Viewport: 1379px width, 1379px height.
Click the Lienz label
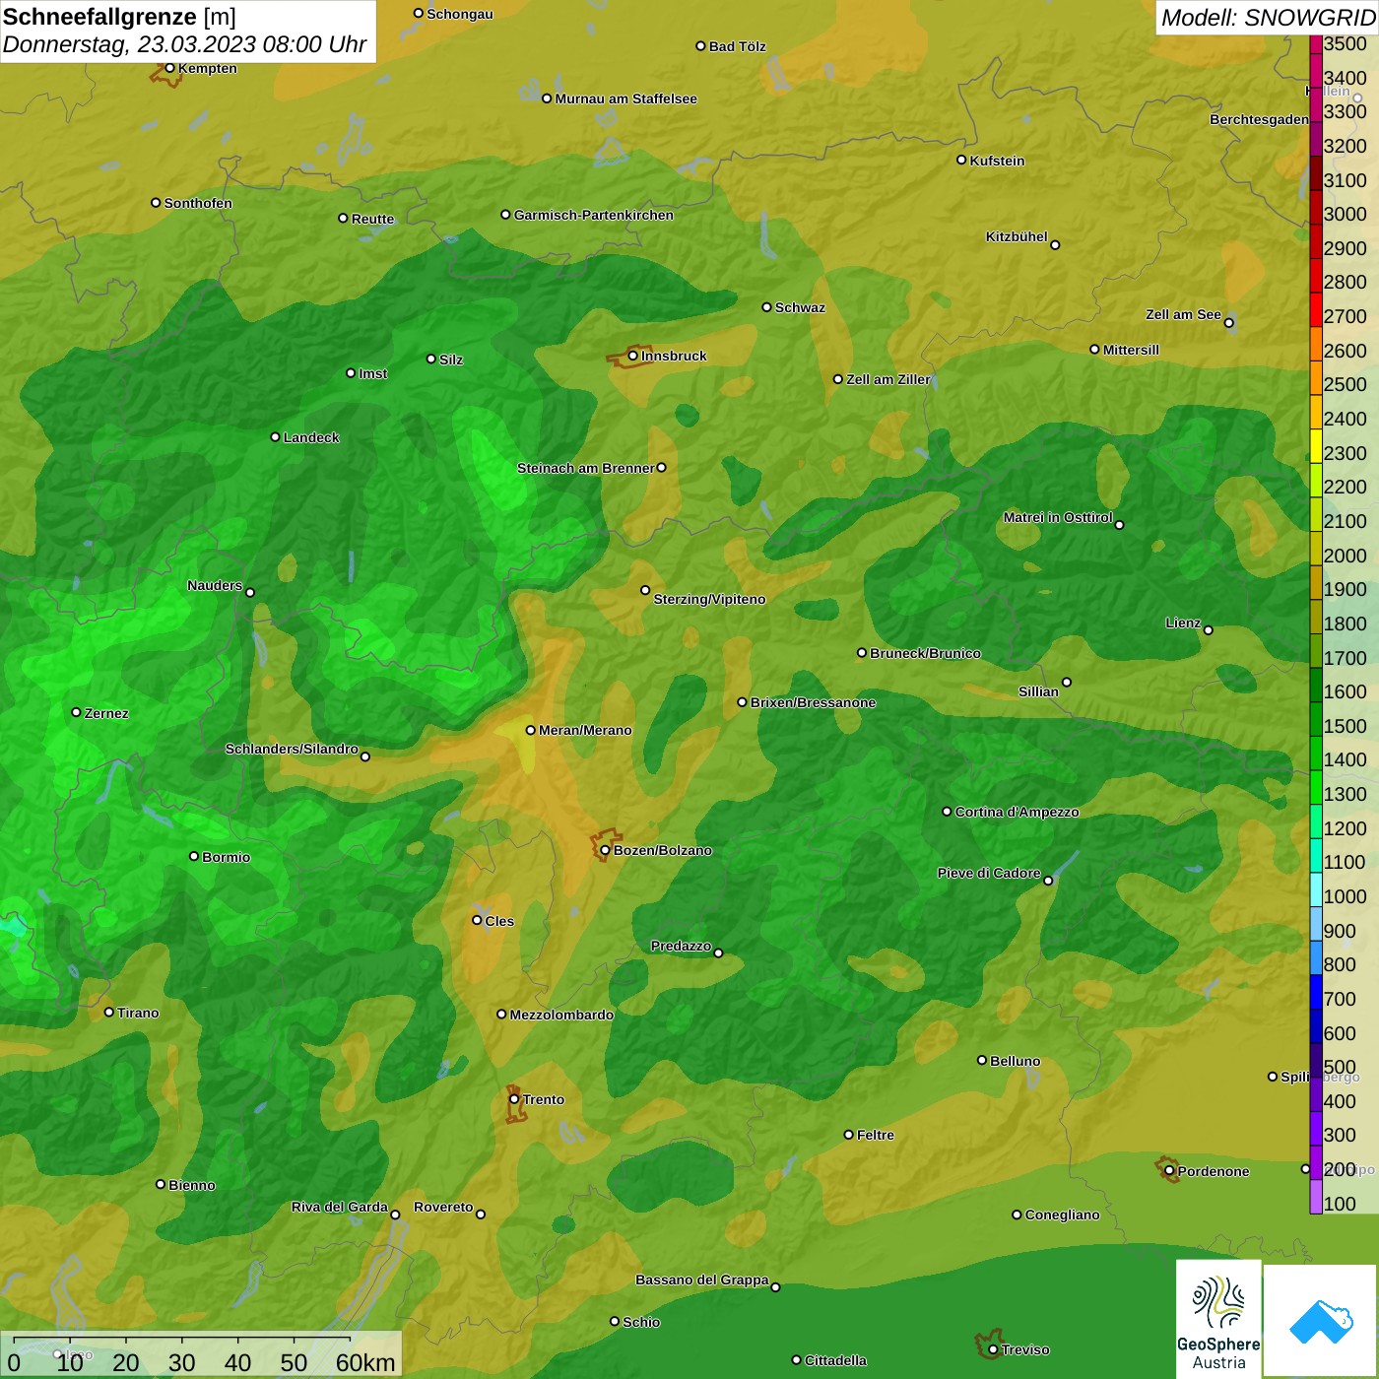click(x=1183, y=623)
